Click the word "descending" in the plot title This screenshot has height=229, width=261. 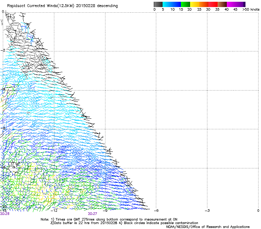pos(107,6)
